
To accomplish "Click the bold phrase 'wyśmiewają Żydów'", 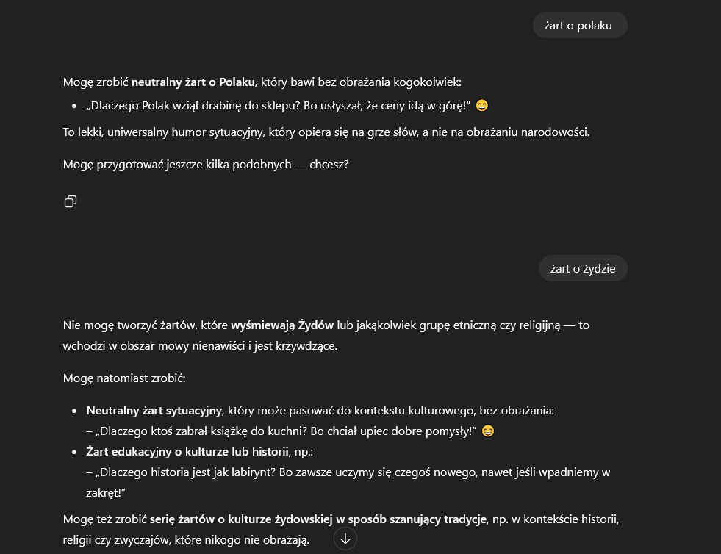I will click(x=282, y=325).
